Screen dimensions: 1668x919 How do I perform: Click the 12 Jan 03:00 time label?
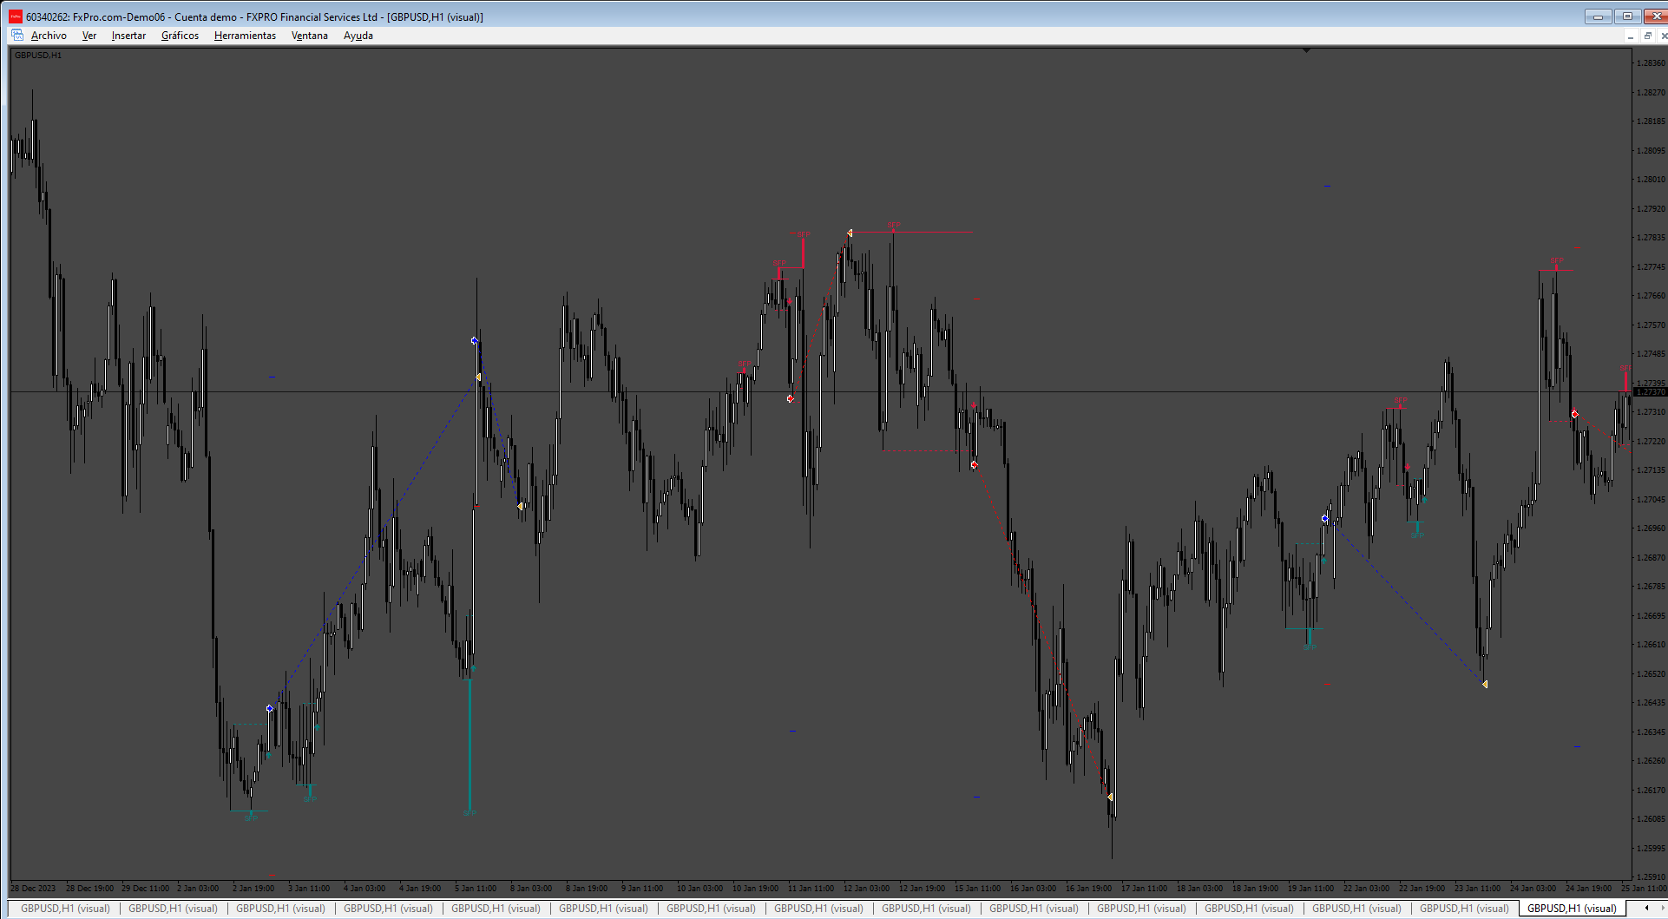(x=866, y=889)
